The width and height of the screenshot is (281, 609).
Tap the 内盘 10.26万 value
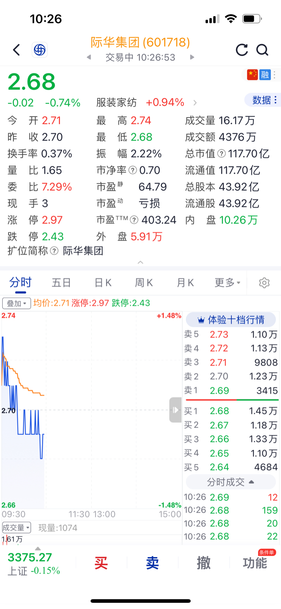(x=239, y=220)
